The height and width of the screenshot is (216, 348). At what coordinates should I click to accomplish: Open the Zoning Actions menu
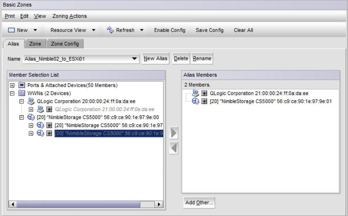click(69, 16)
